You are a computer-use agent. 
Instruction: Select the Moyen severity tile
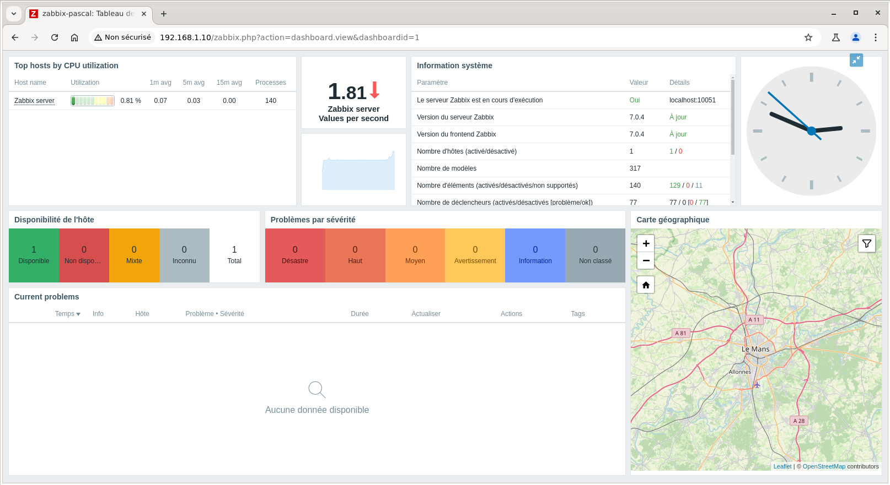coord(415,255)
